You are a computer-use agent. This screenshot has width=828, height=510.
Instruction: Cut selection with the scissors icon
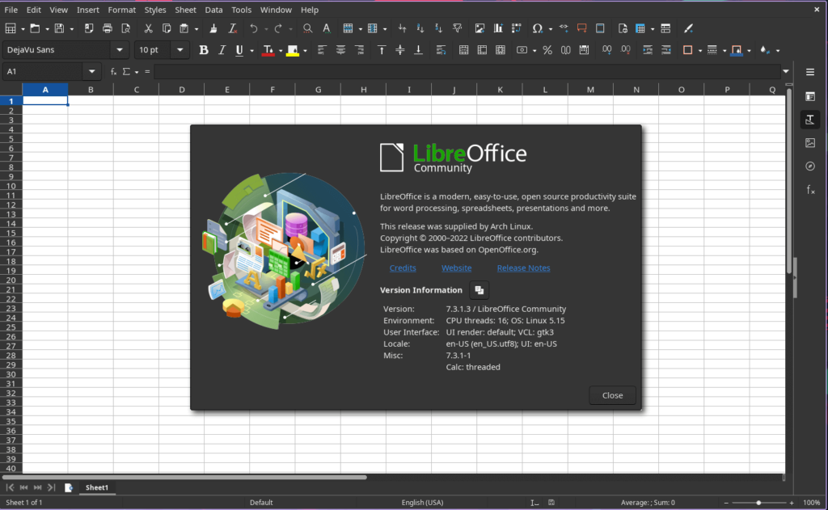click(x=149, y=28)
